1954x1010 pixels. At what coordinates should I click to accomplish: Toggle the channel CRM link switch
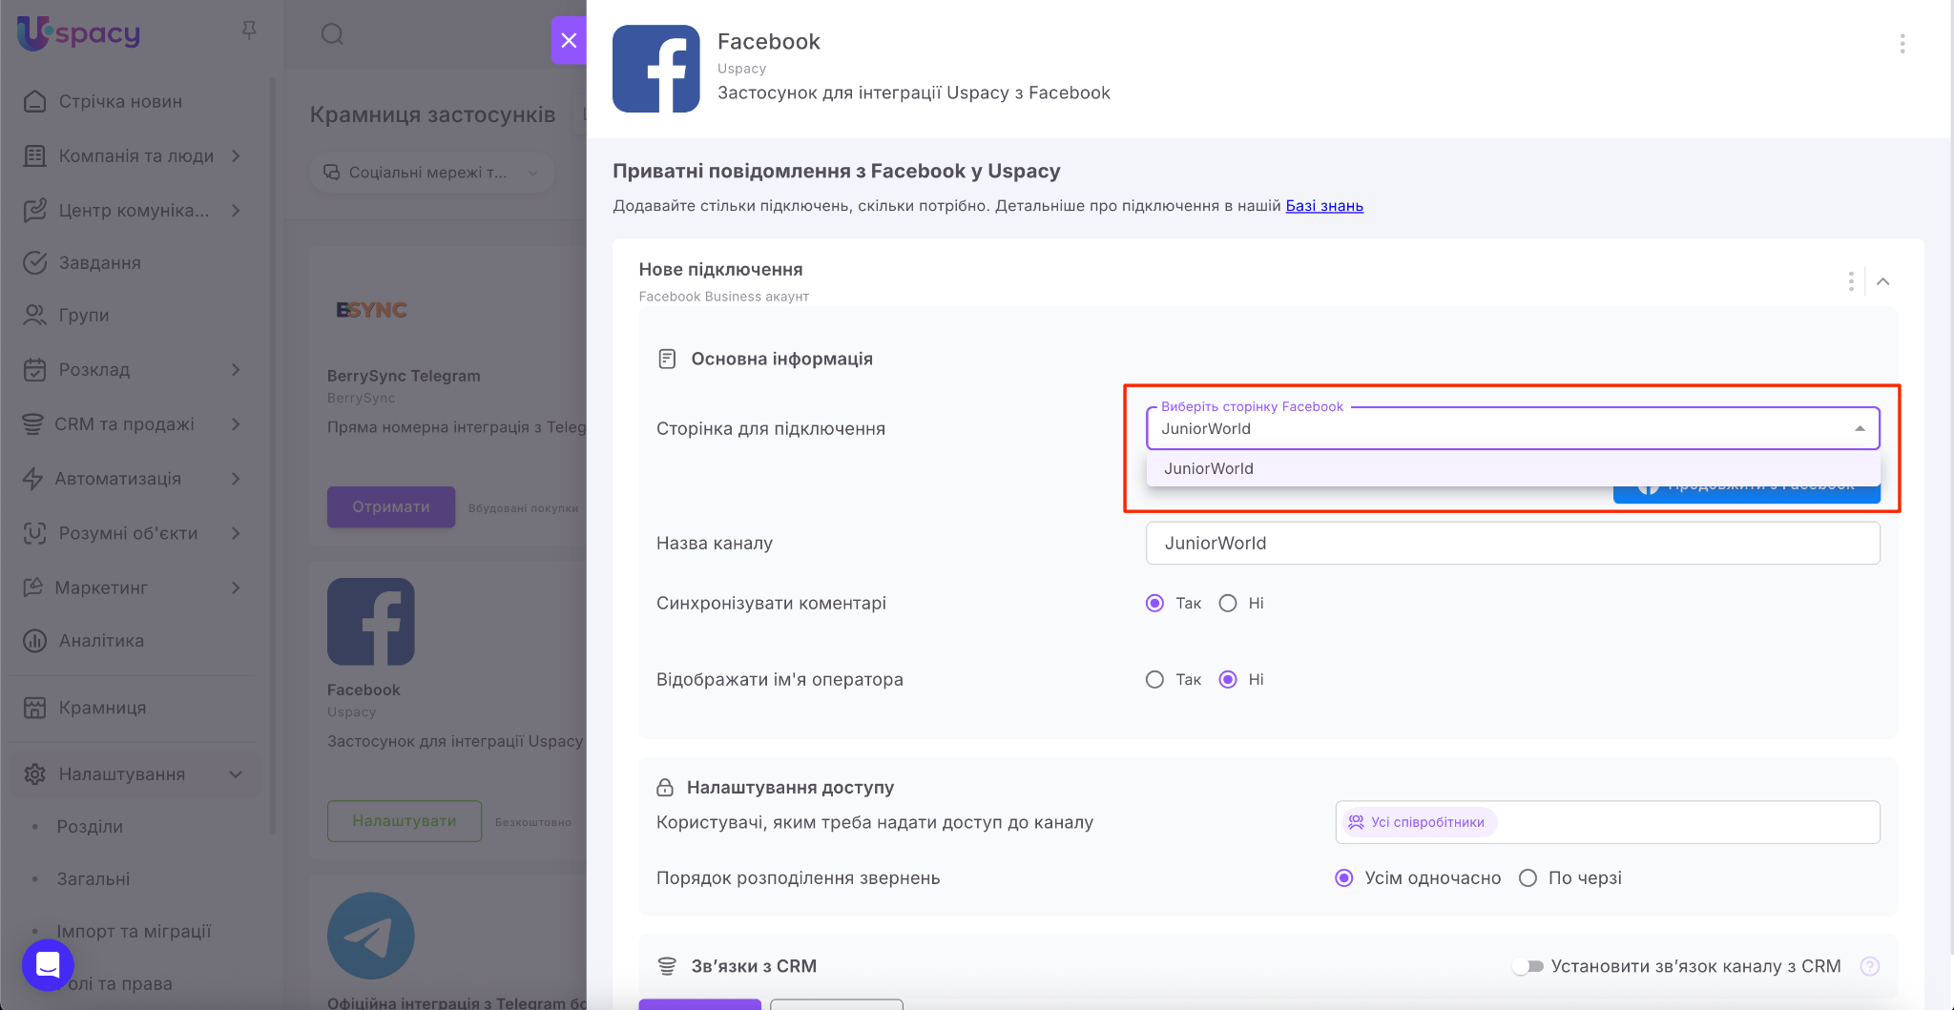pyautogui.click(x=1528, y=966)
